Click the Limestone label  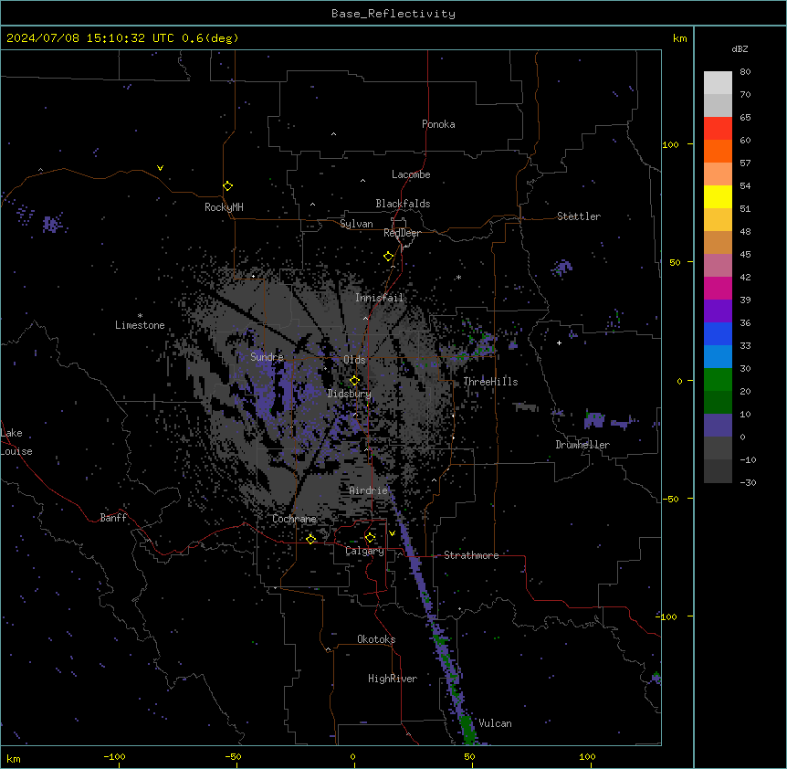pos(140,325)
